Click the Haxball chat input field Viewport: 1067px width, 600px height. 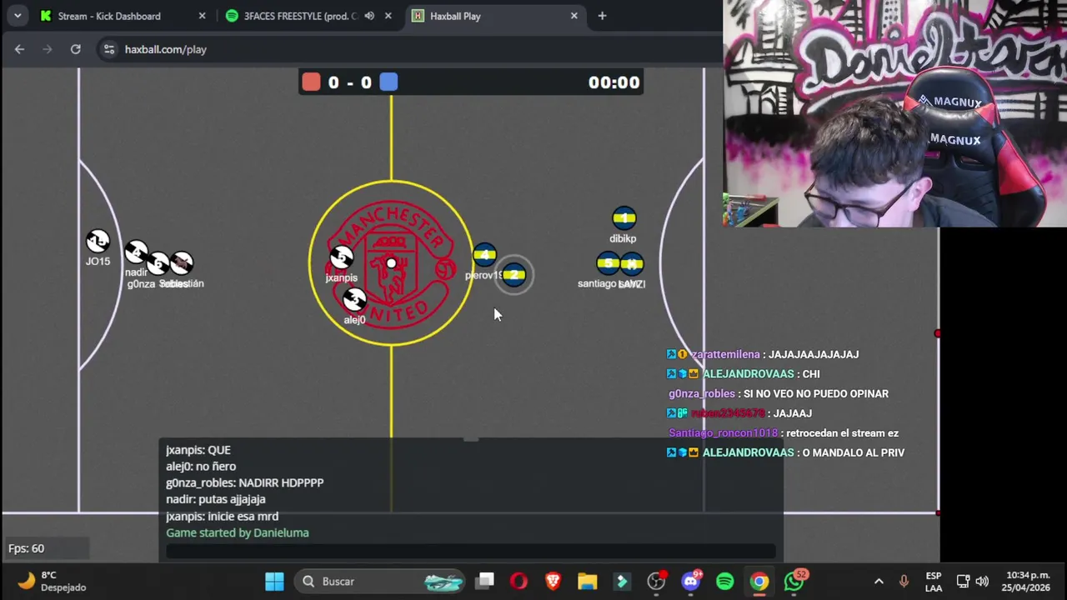coord(471,551)
